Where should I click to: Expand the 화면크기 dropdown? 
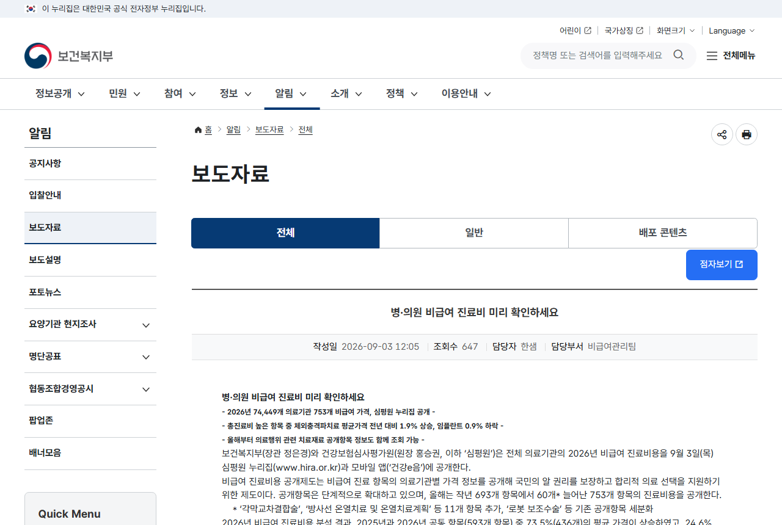676,31
